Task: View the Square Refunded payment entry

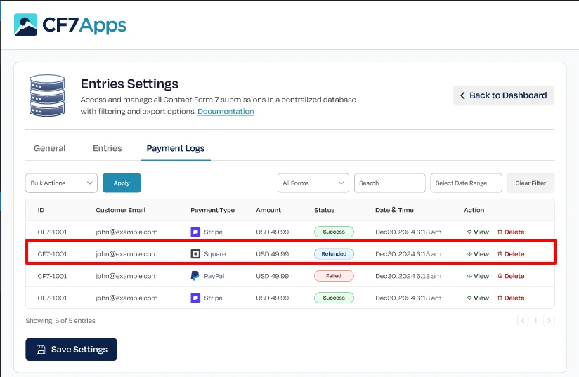Action: coord(478,254)
